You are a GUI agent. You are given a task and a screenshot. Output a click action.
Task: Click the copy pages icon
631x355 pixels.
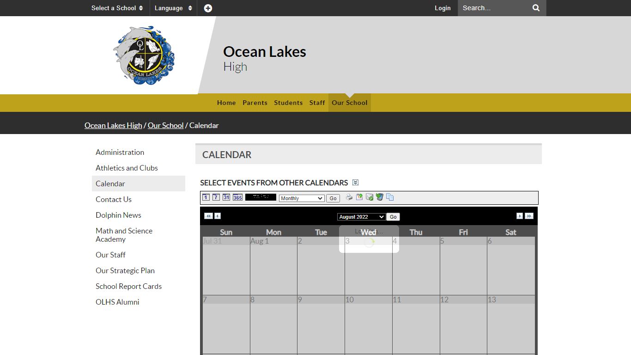(390, 197)
